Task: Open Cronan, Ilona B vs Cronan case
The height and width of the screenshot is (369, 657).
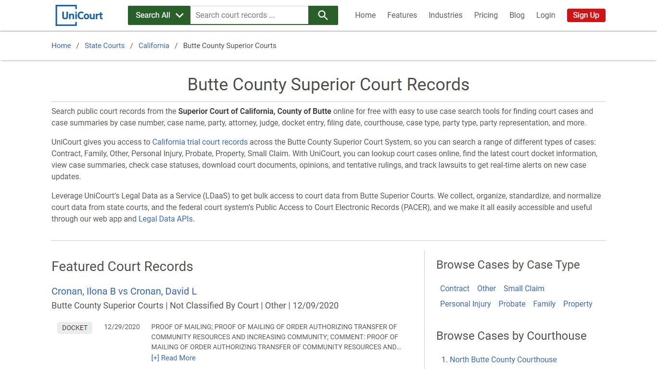Action: [124, 291]
